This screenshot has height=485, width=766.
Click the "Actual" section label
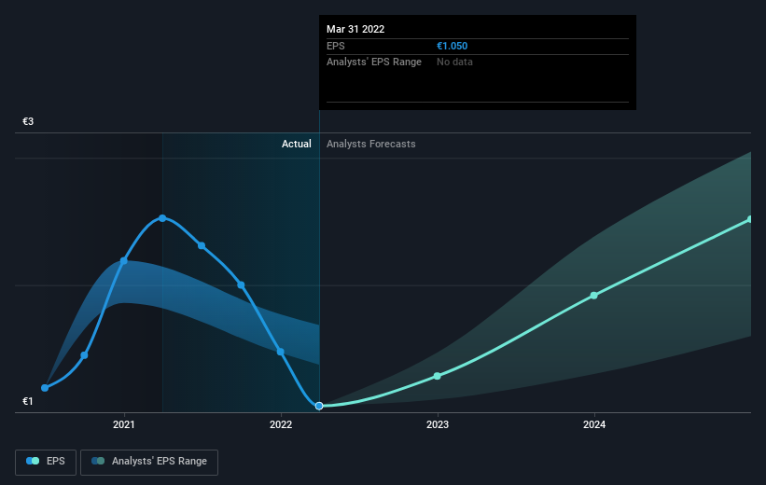[297, 145]
